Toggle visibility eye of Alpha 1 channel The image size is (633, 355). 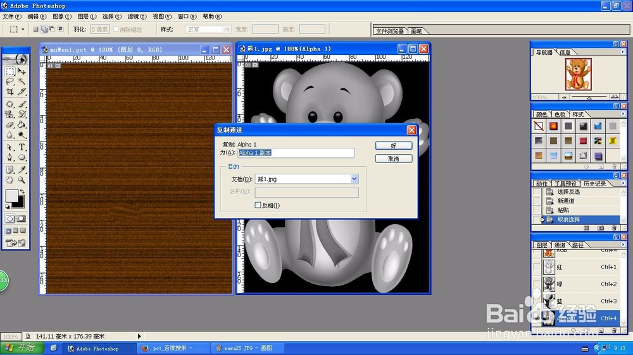click(537, 318)
